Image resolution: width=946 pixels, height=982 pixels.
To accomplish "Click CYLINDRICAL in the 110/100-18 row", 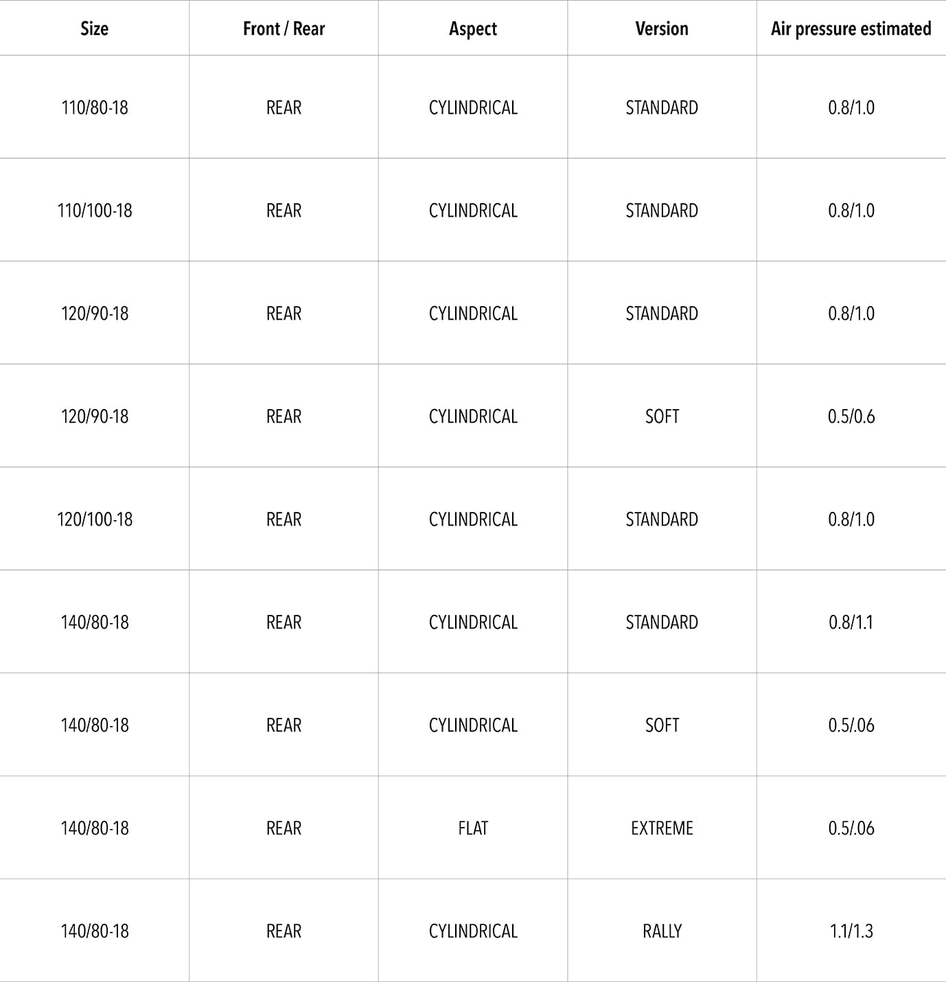I will coord(473,211).
